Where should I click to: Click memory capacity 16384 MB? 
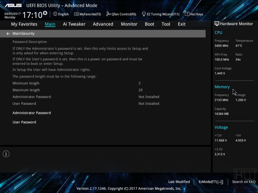(x=222, y=114)
